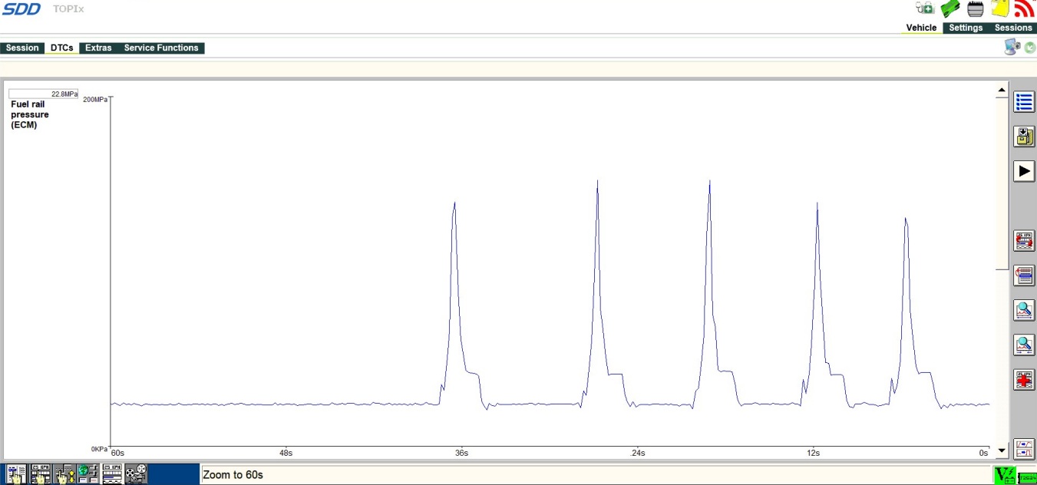The image size is (1037, 485).
Task: Click the upper magnifier zoom icon
Action: pyautogui.click(x=1024, y=310)
